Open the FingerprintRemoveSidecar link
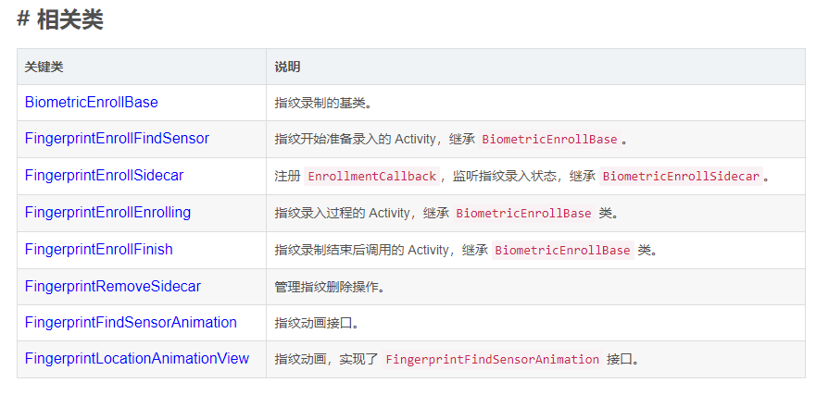This screenshot has height=395, width=816. pyautogui.click(x=112, y=287)
